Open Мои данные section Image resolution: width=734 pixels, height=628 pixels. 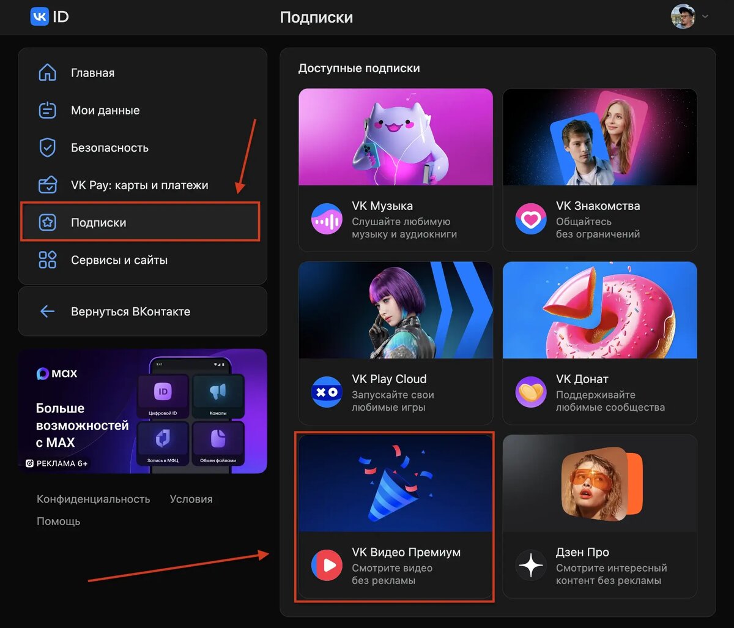[142, 110]
